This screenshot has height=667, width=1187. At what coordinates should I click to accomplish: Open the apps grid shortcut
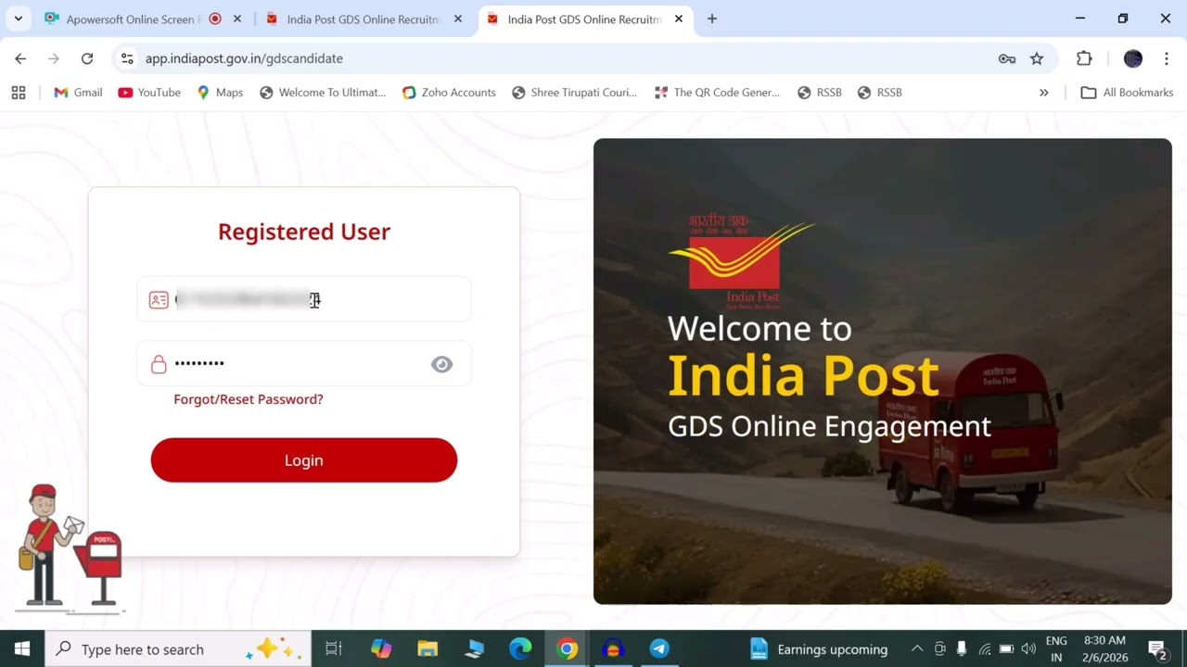point(19,93)
